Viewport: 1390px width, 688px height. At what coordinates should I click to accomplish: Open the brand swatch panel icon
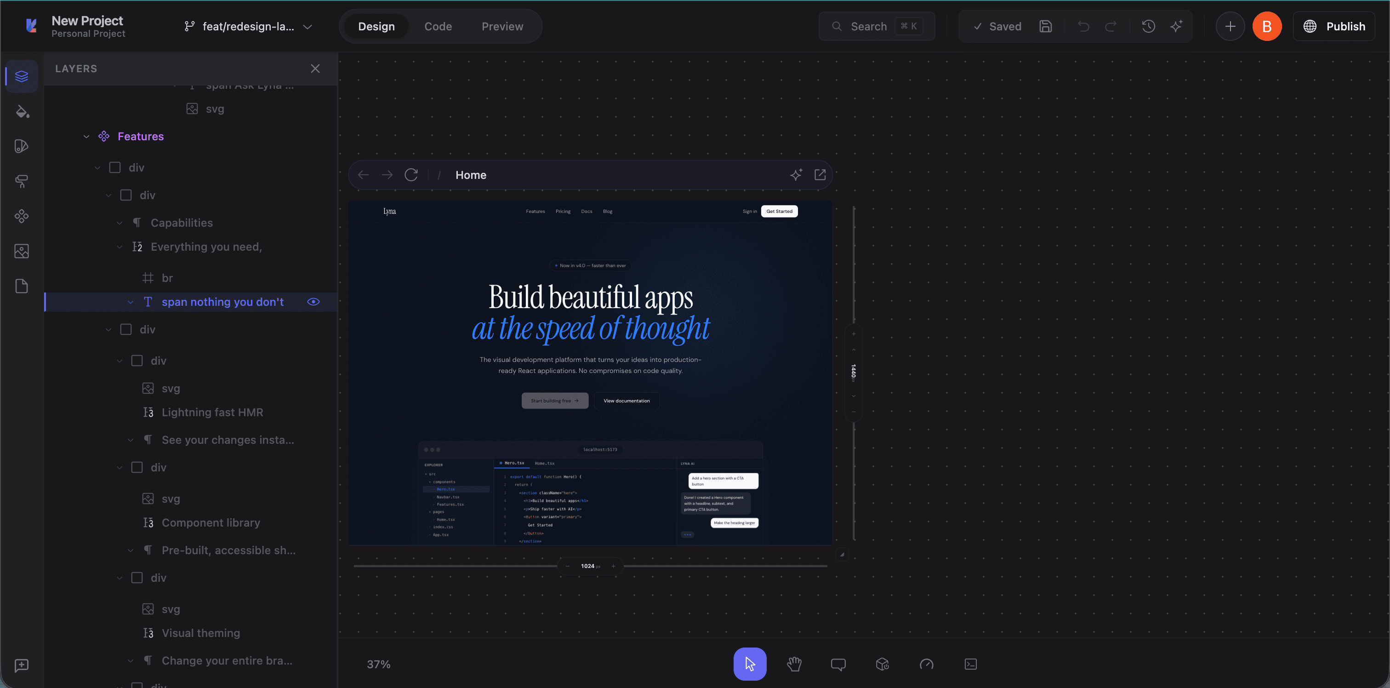pos(22,146)
